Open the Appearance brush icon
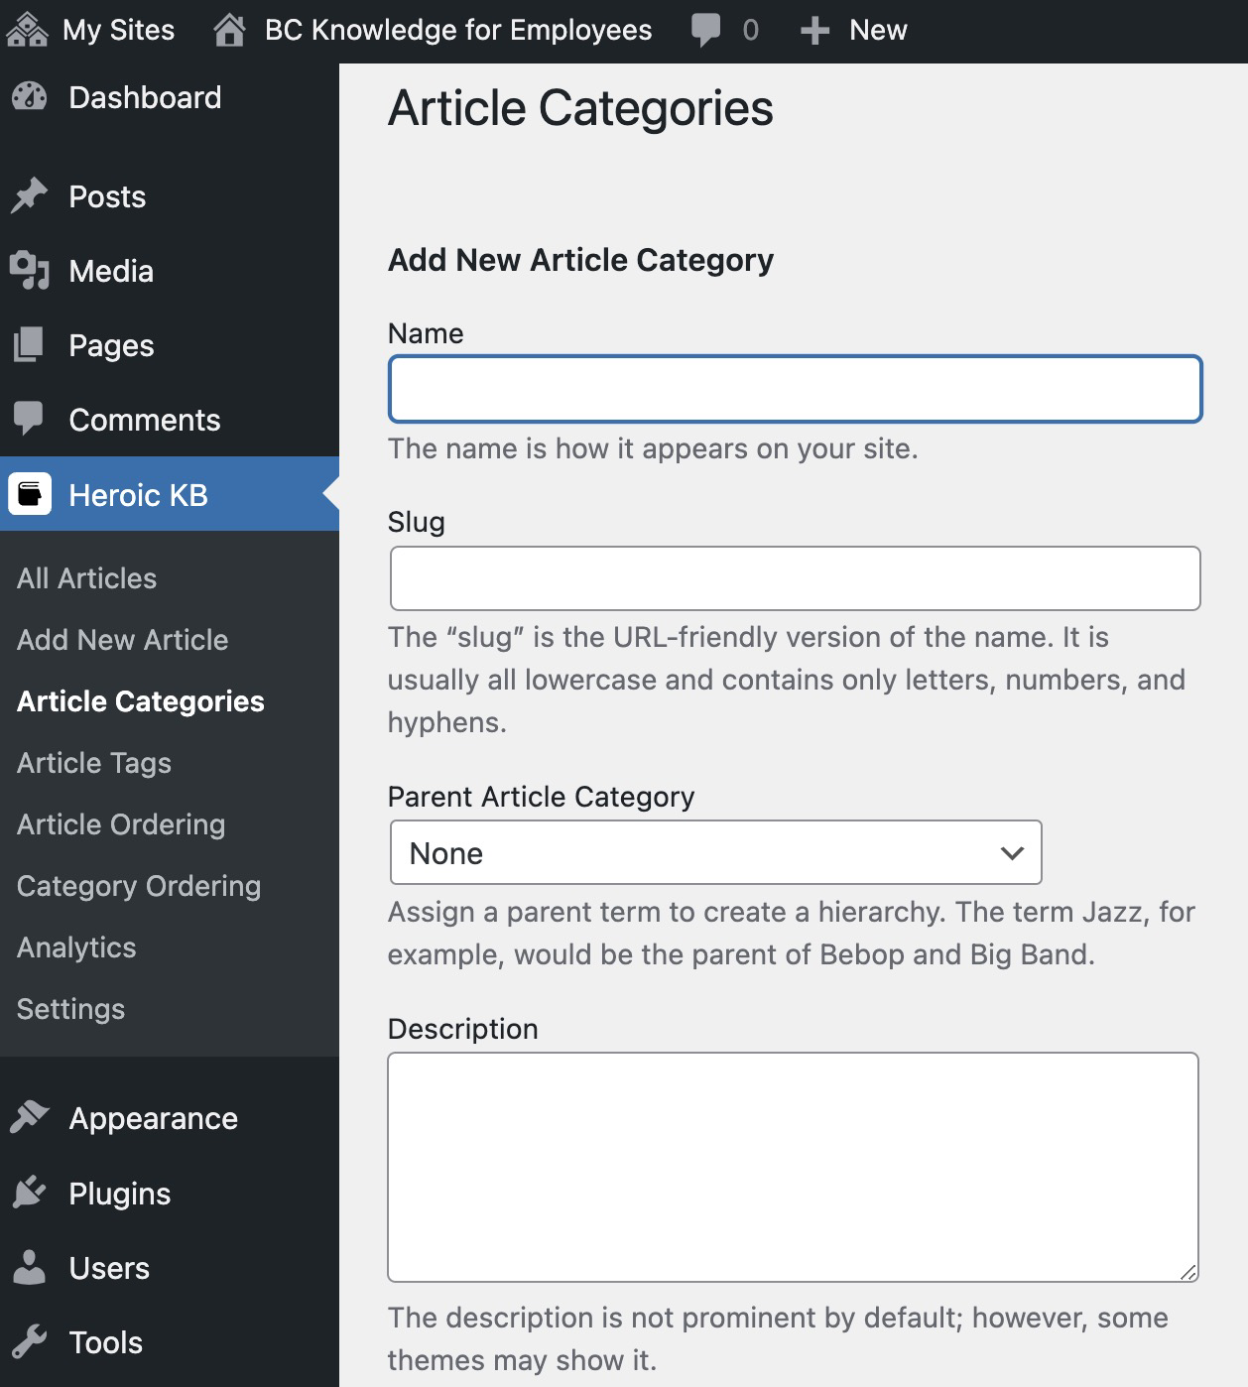 [x=31, y=1117]
